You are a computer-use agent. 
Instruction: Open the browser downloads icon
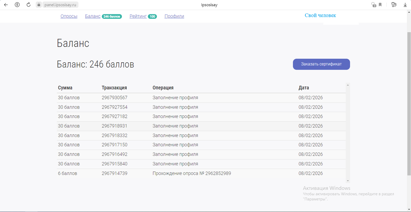pos(405,5)
